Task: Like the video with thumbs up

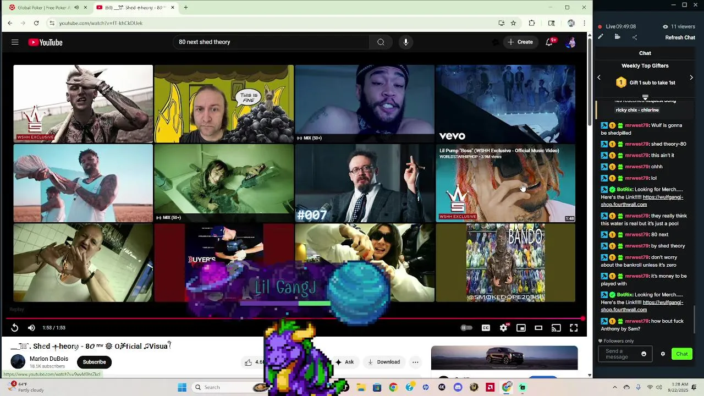Action: click(x=249, y=362)
